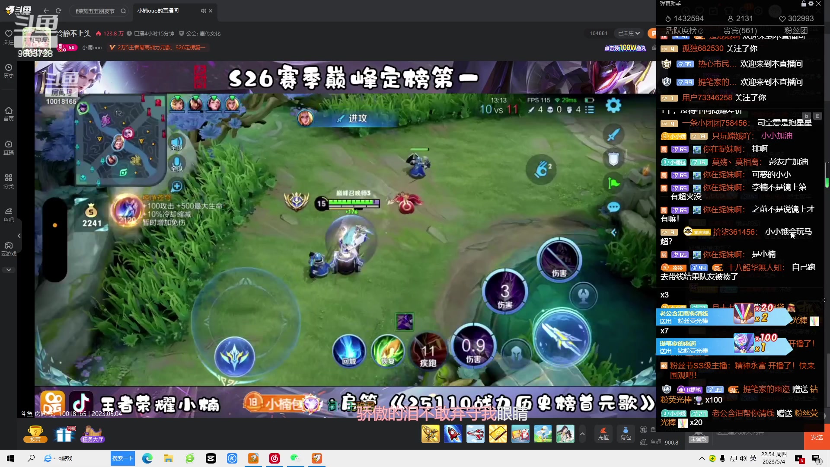Open the gift box icon below the video
830x467 pixels.
[64, 434]
